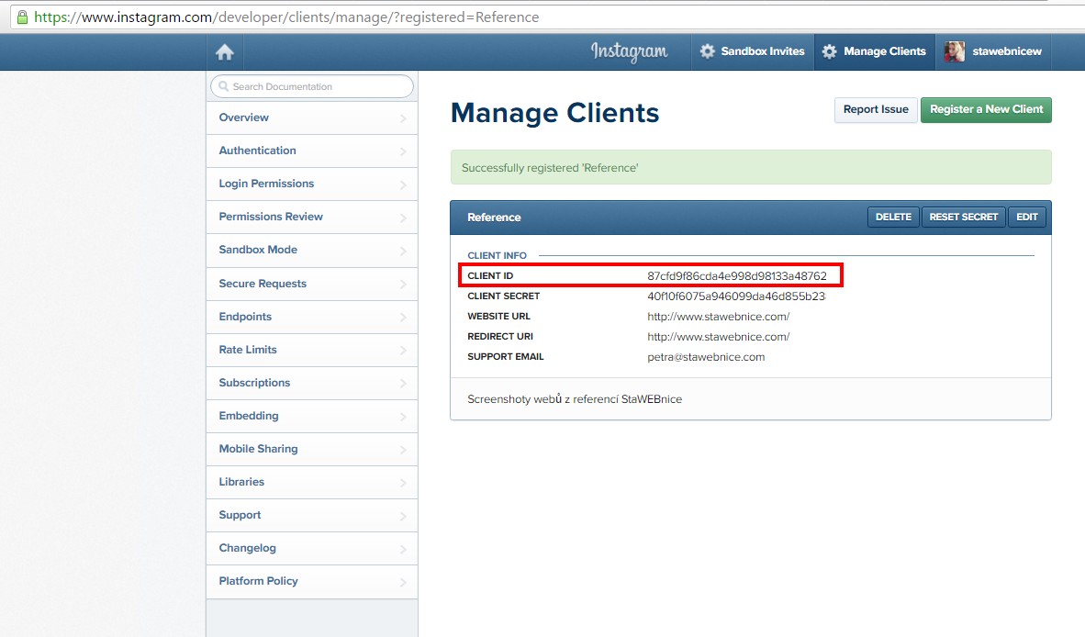This screenshot has width=1085, height=637.
Task: Expand Permissions Review row chevron
Action: click(403, 218)
